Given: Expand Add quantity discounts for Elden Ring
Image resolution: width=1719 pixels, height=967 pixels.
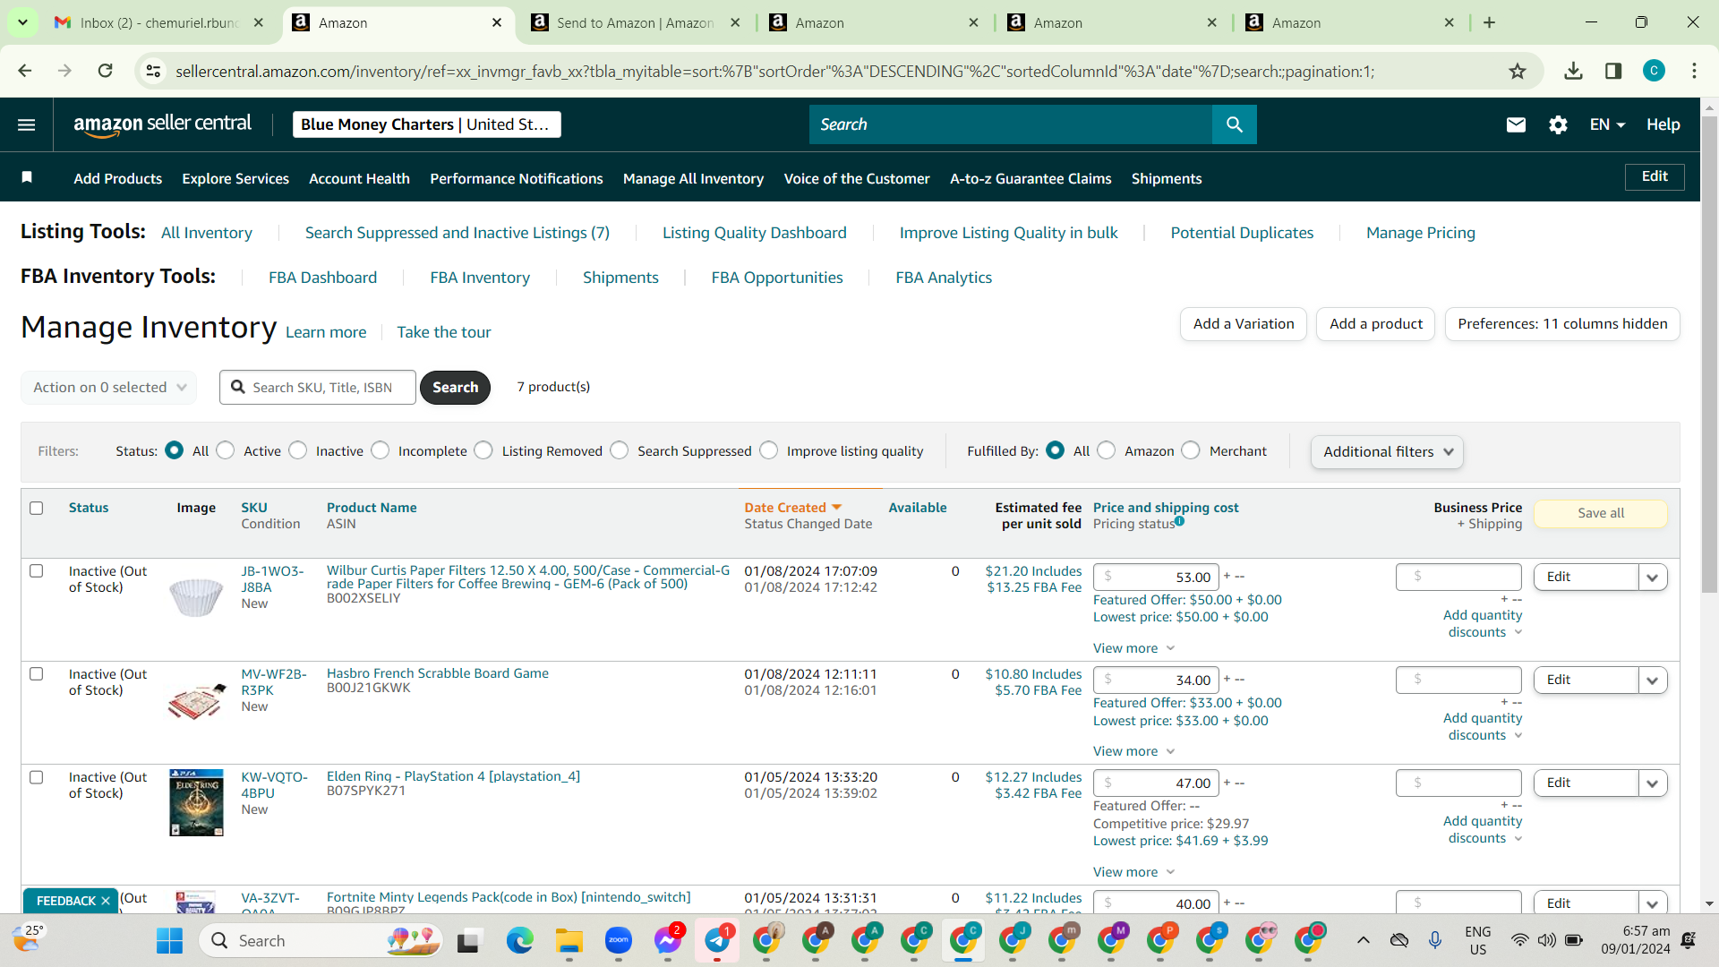Looking at the screenshot, I should (x=1483, y=829).
